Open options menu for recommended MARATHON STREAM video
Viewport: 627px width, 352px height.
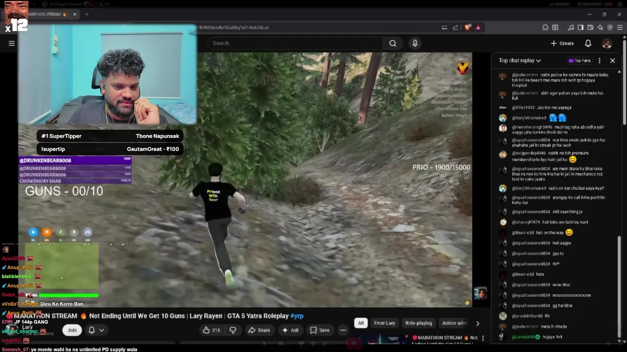pos(483,338)
